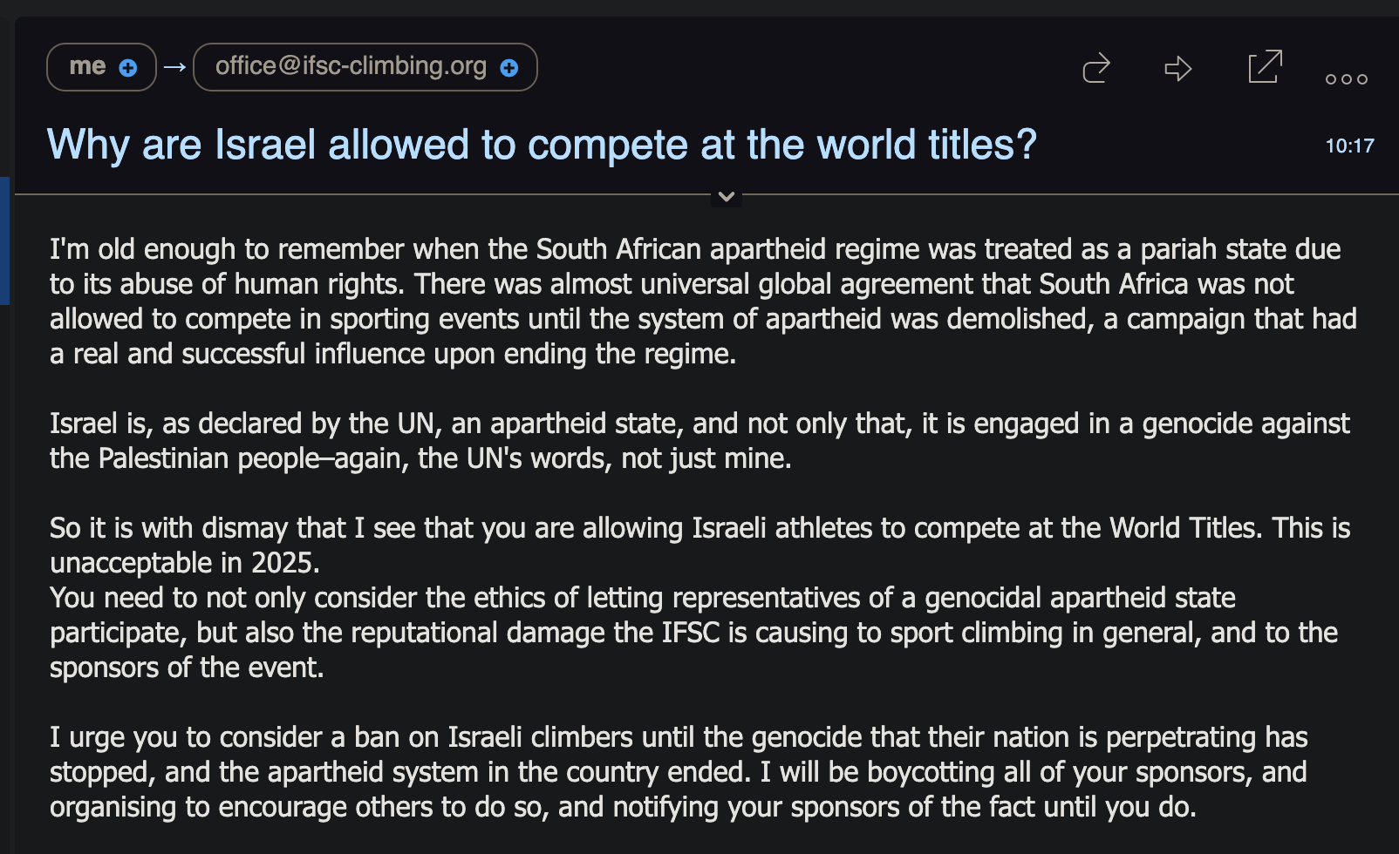The width and height of the screenshot is (1399, 854).
Task: Click the plus icon beside "me"
Action: click(x=128, y=68)
